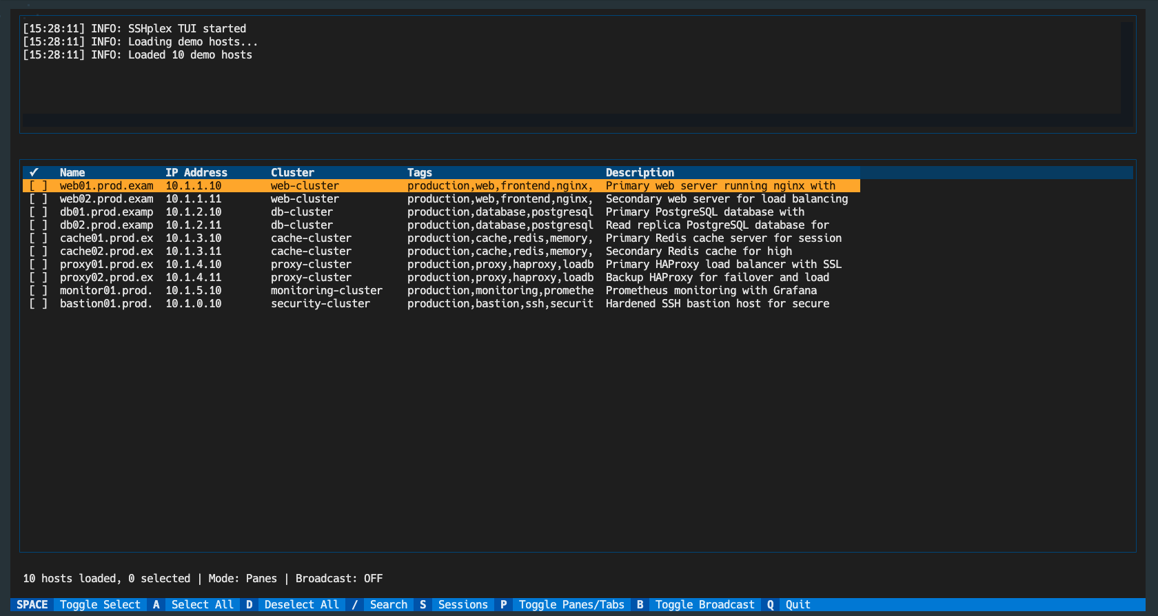Click Toggle Select in footer
1158x616 pixels.
100,605
